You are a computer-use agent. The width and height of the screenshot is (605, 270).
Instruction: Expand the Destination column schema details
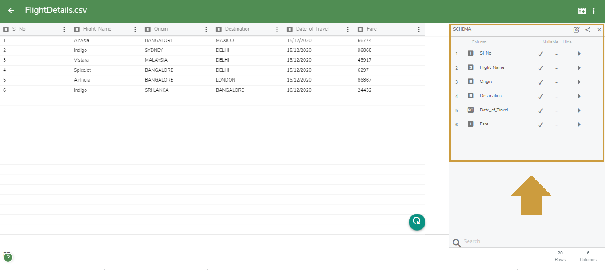coord(579,96)
